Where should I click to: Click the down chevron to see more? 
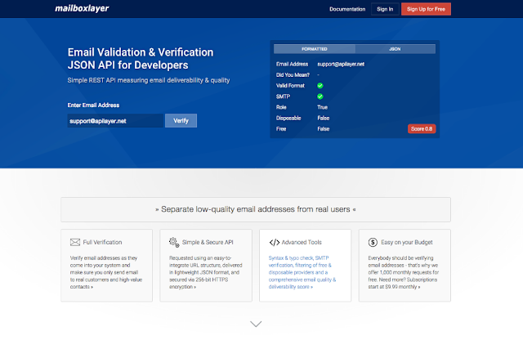tap(256, 324)
